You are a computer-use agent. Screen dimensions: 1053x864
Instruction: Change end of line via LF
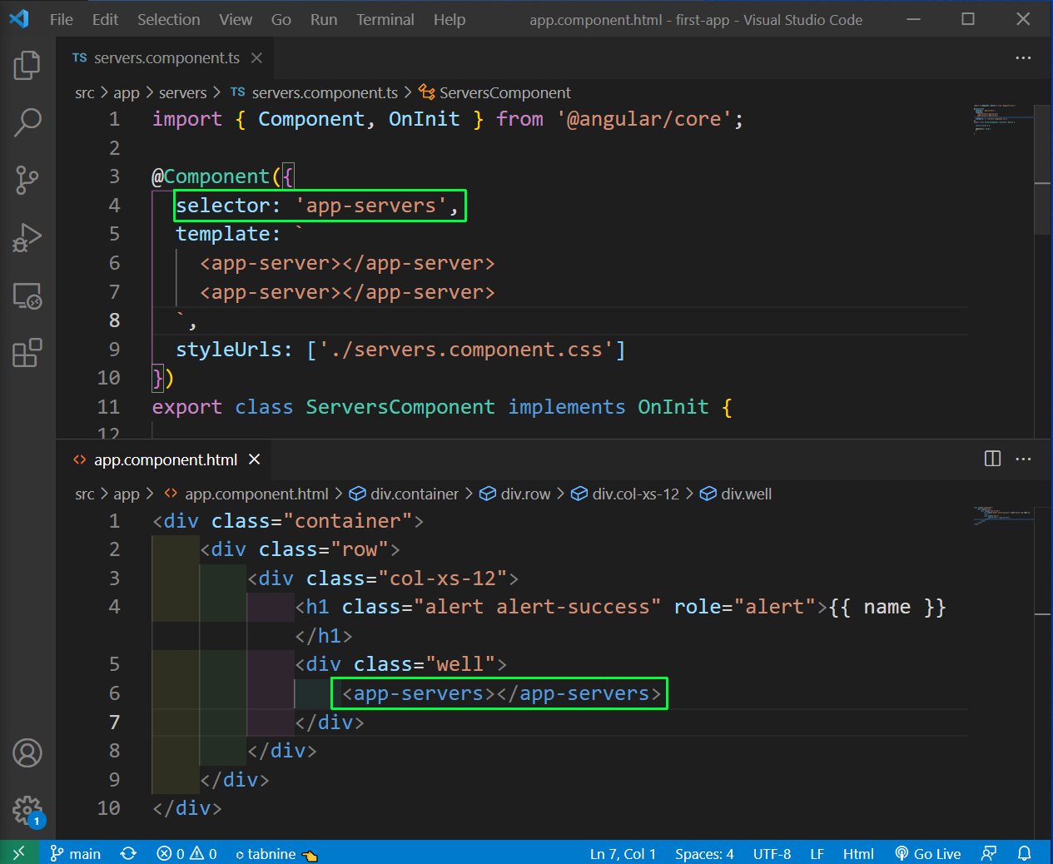pos(817,853)
